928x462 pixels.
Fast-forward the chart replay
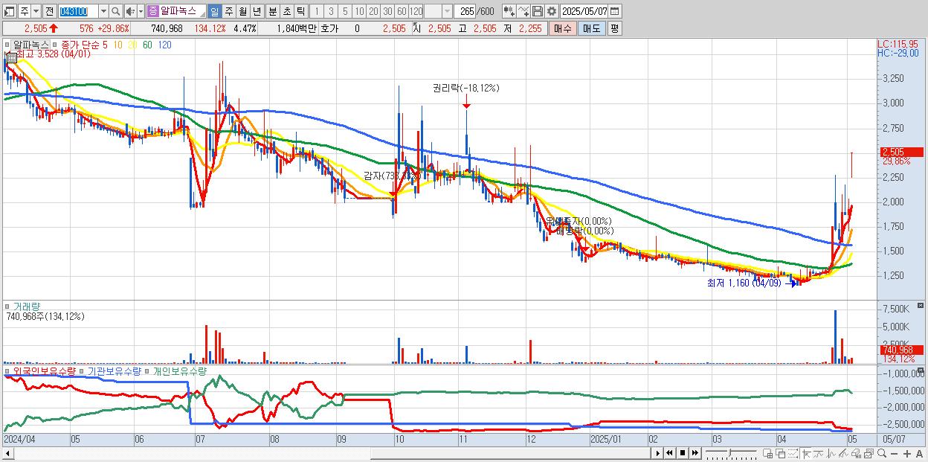pos(695,453)
